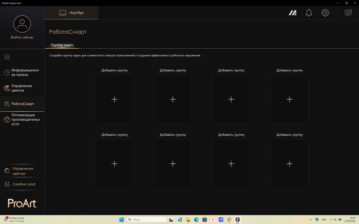Open MyASUS via the slanted logo icon
Viewport: 359px width, 224px height.
coord(292,13)
